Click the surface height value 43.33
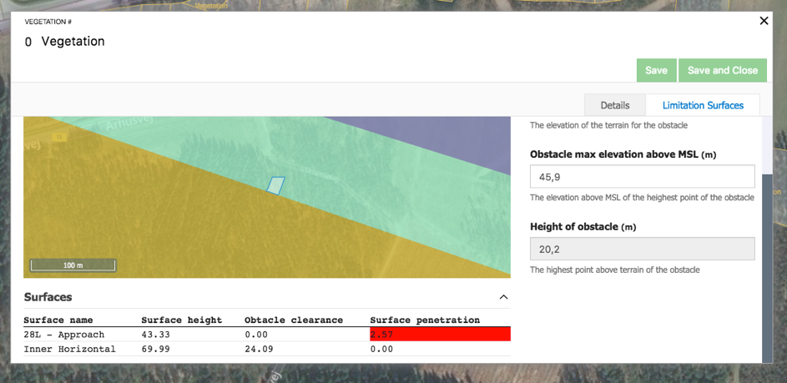Screen dimensions: 787x383 click(x=155, y=335)
